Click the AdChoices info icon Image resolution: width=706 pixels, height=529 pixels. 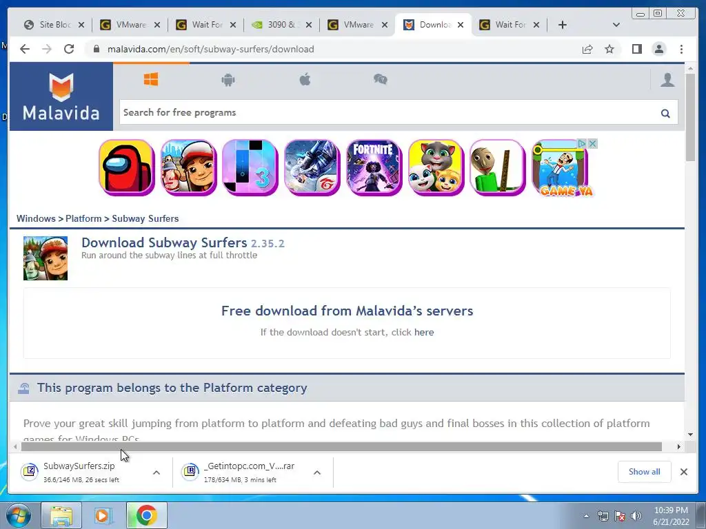[582, 143]
